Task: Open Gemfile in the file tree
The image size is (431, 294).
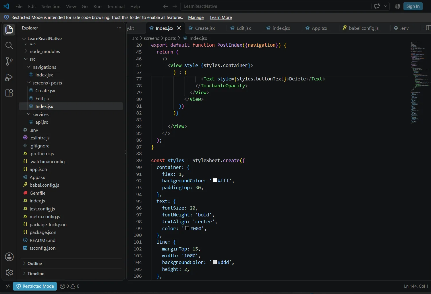Action: (x=37, y=193)
